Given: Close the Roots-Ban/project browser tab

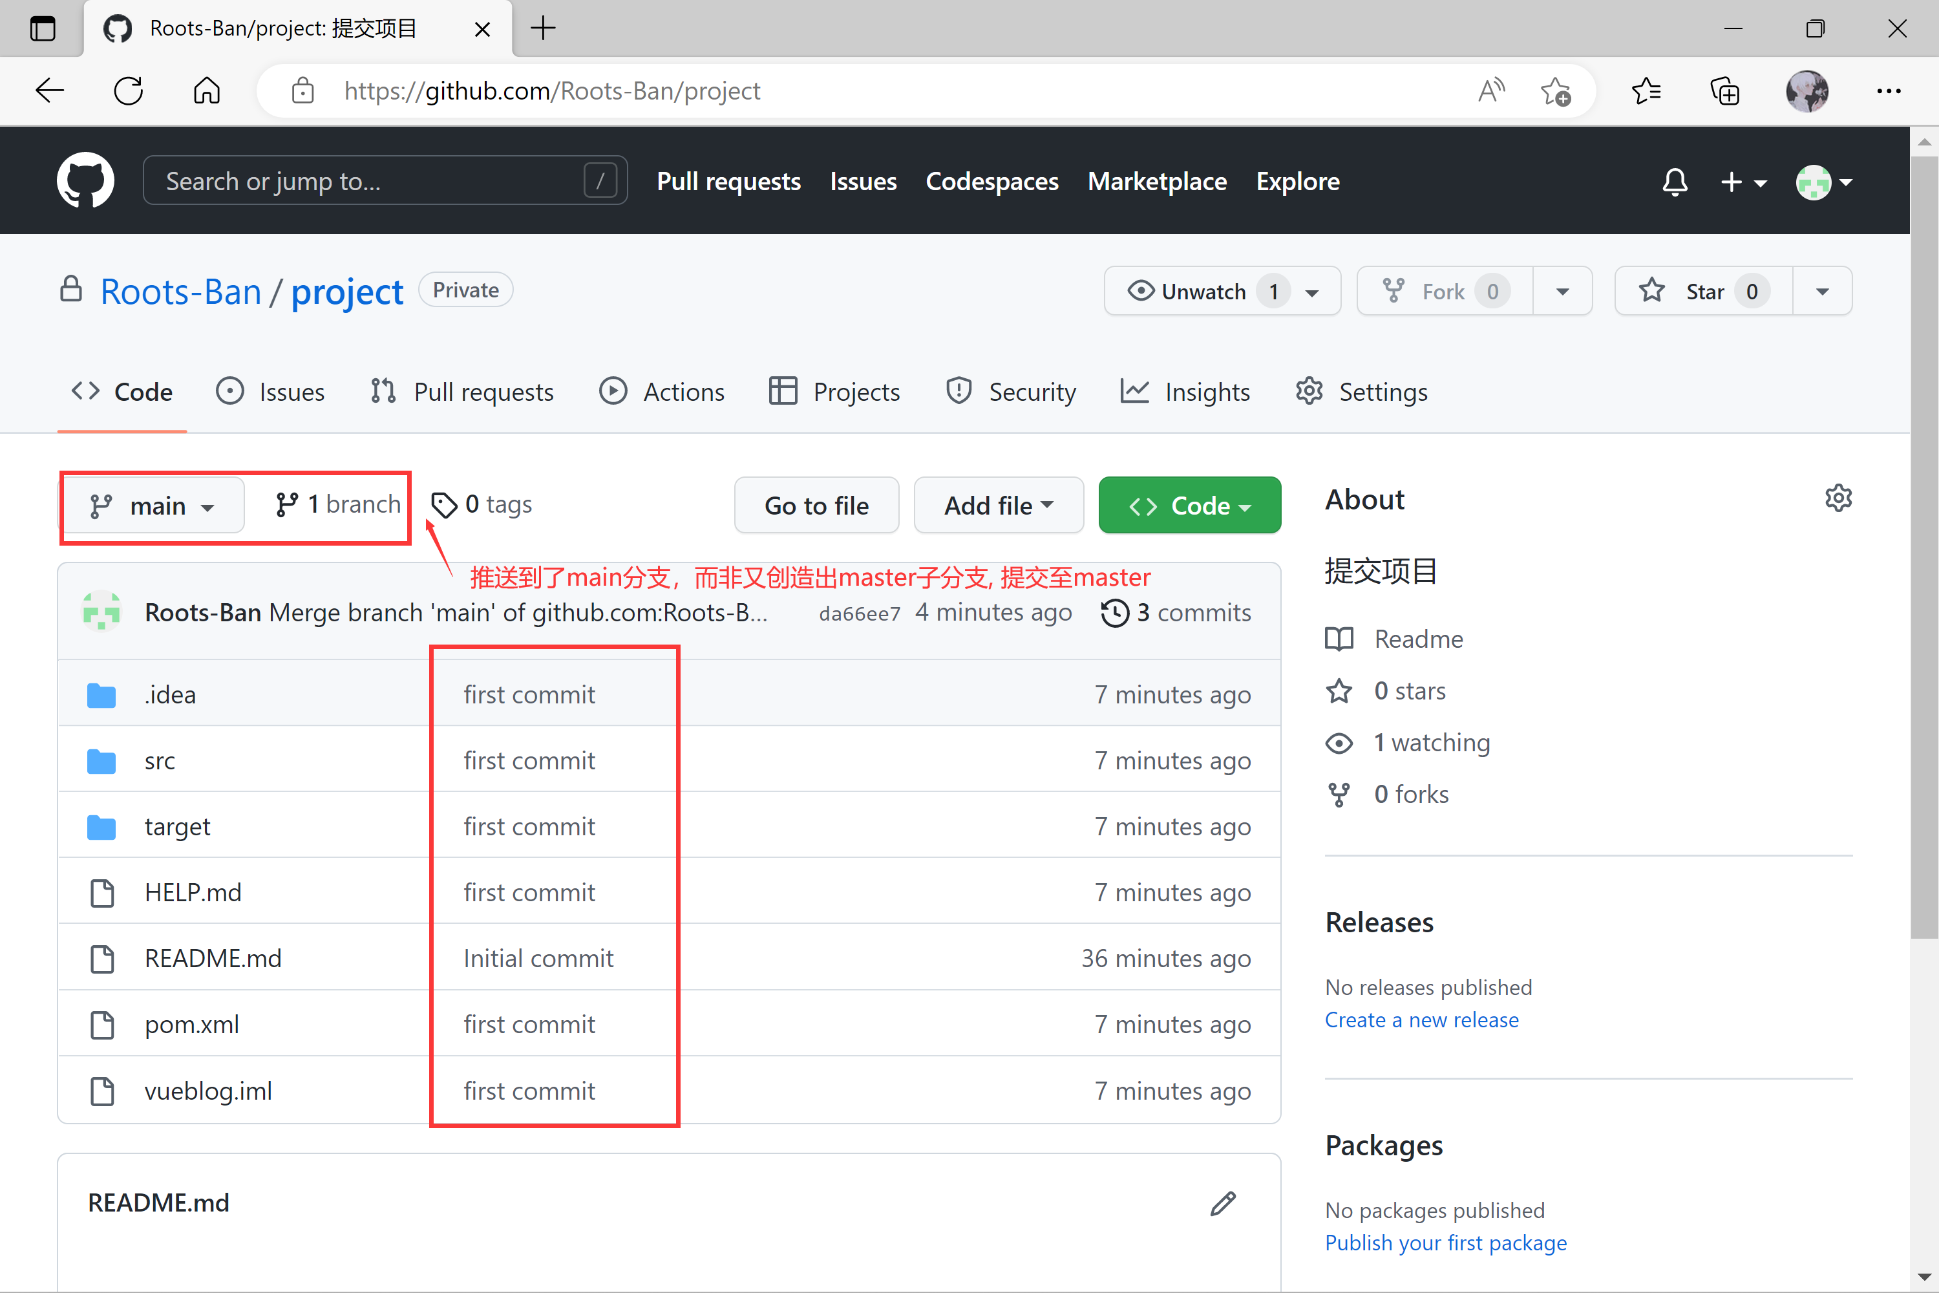Looking at the screenshot, I should [482, 30].
